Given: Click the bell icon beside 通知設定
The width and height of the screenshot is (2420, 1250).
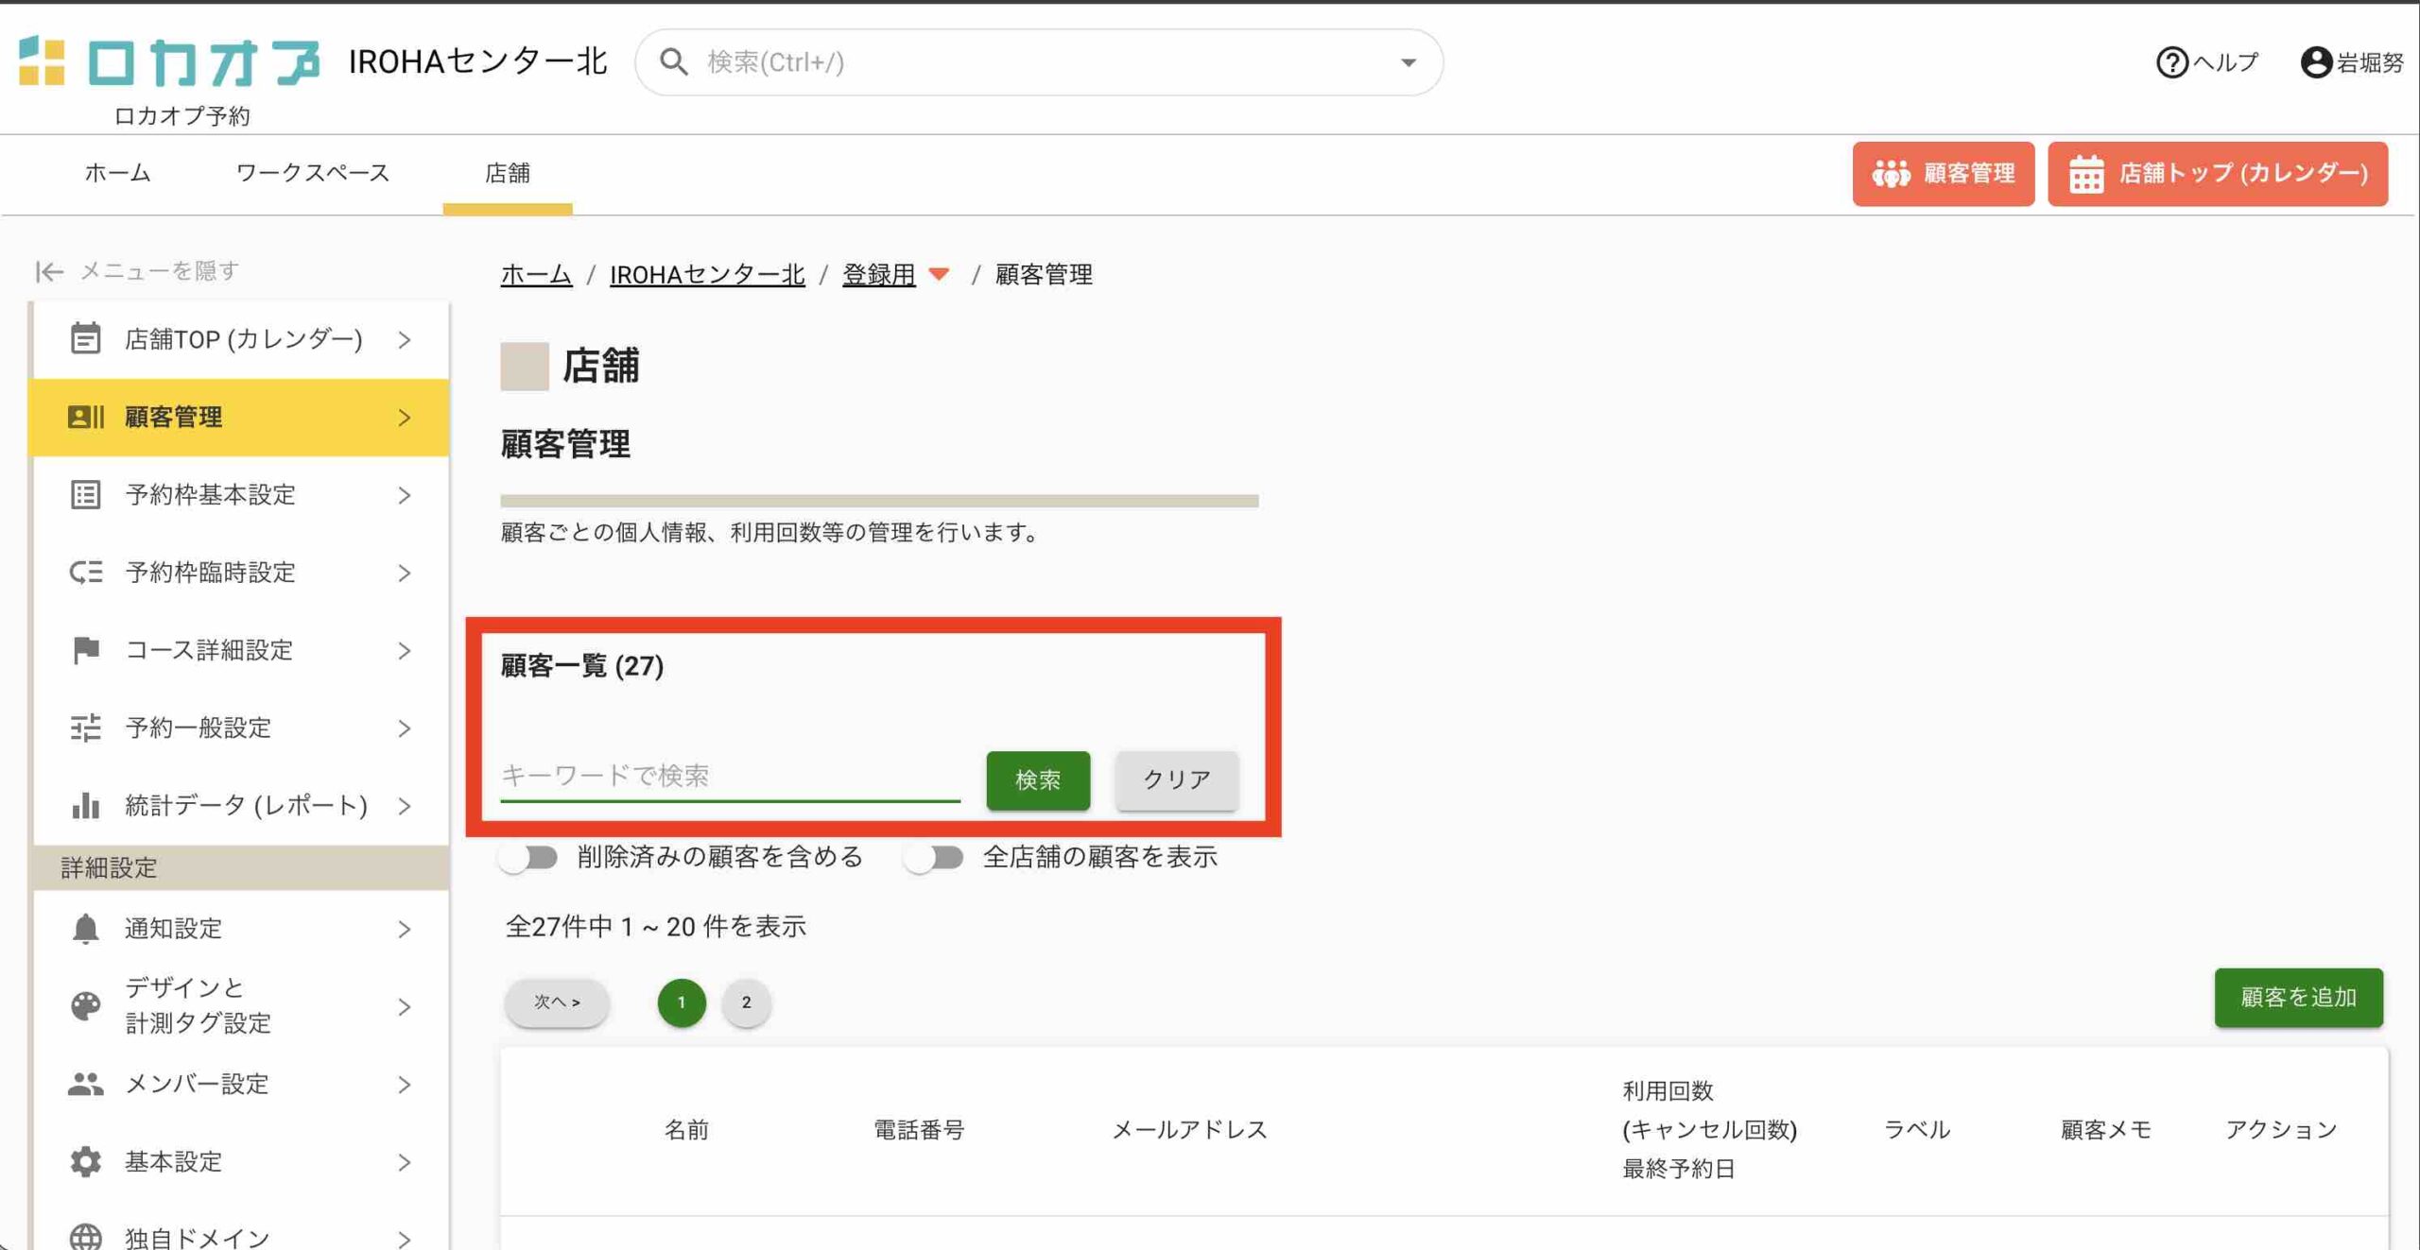Looking at the screenshot, I should point(85,929).
